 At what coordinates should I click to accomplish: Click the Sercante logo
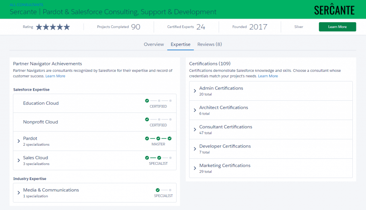point(334,9)
